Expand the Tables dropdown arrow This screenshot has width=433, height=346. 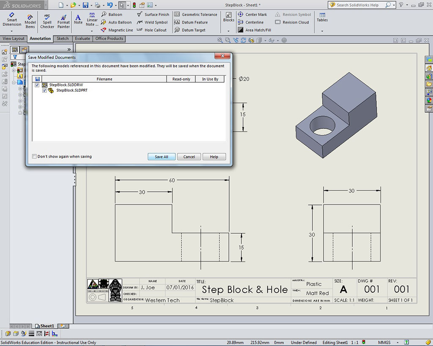322,31
